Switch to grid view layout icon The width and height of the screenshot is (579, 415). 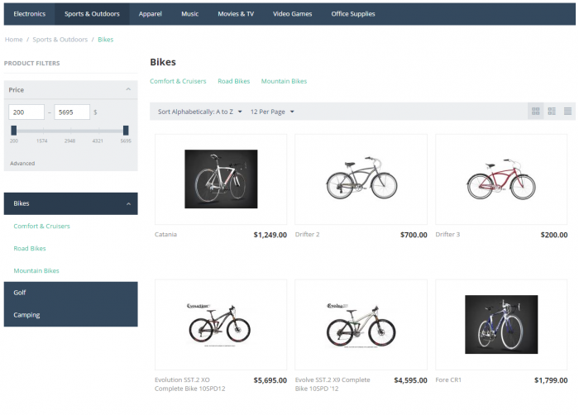[535, 111]
